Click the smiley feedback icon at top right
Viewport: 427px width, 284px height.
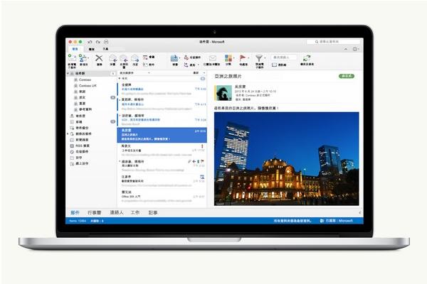tap(355, 49)
